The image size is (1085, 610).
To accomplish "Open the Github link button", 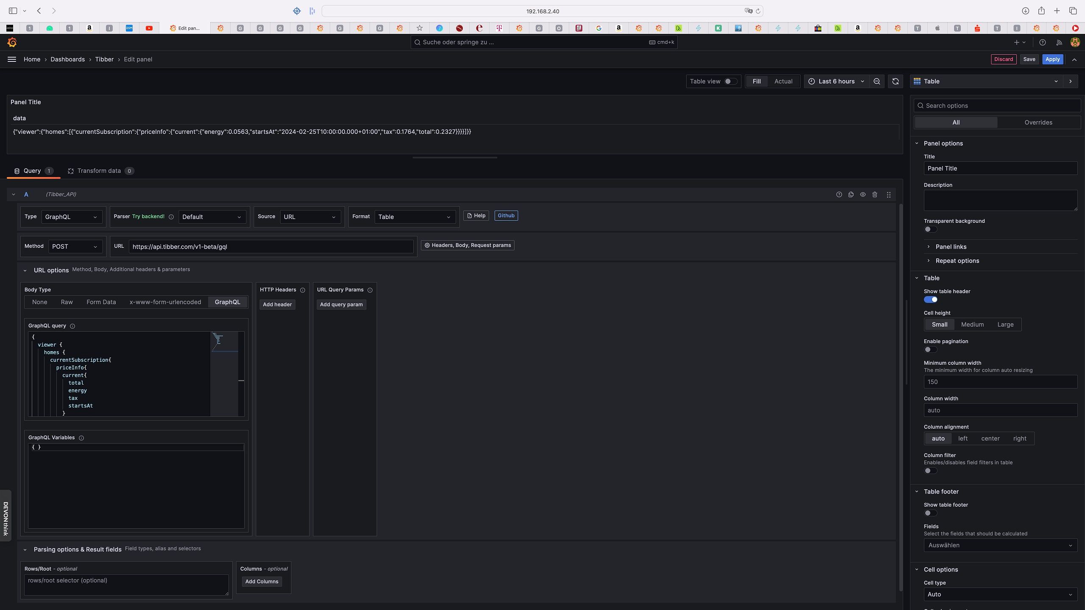I will 506,215.
